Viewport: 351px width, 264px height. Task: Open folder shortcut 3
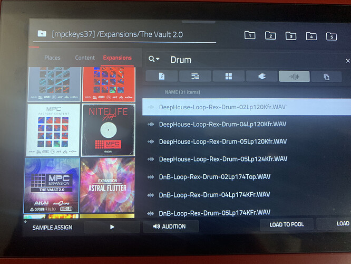291,36
